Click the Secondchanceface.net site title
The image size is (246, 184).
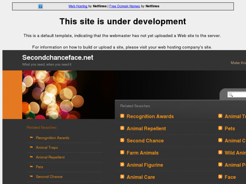click(58, 57)
